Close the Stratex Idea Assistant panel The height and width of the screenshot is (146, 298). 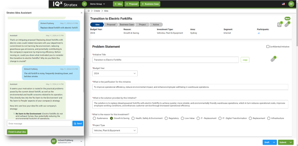(82, 13)
